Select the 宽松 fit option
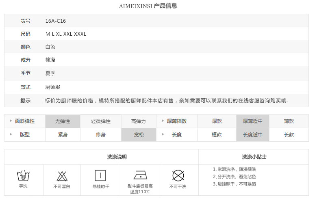 point(139,135)
